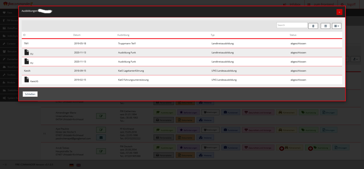
Task: Open the file icon in first FU row
Action: tap(27, 52)
